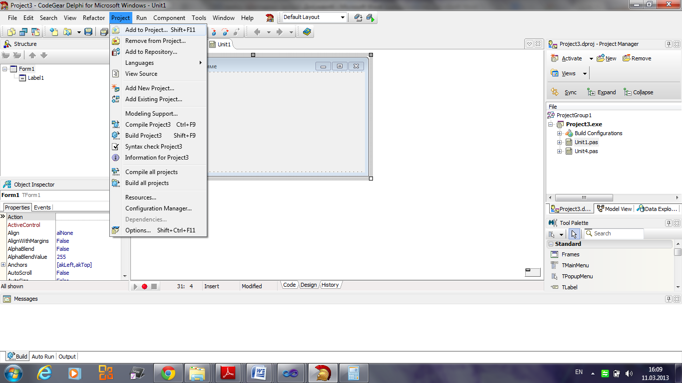Open Windows Explorer folder in taskbar

(x=197, y=373)
